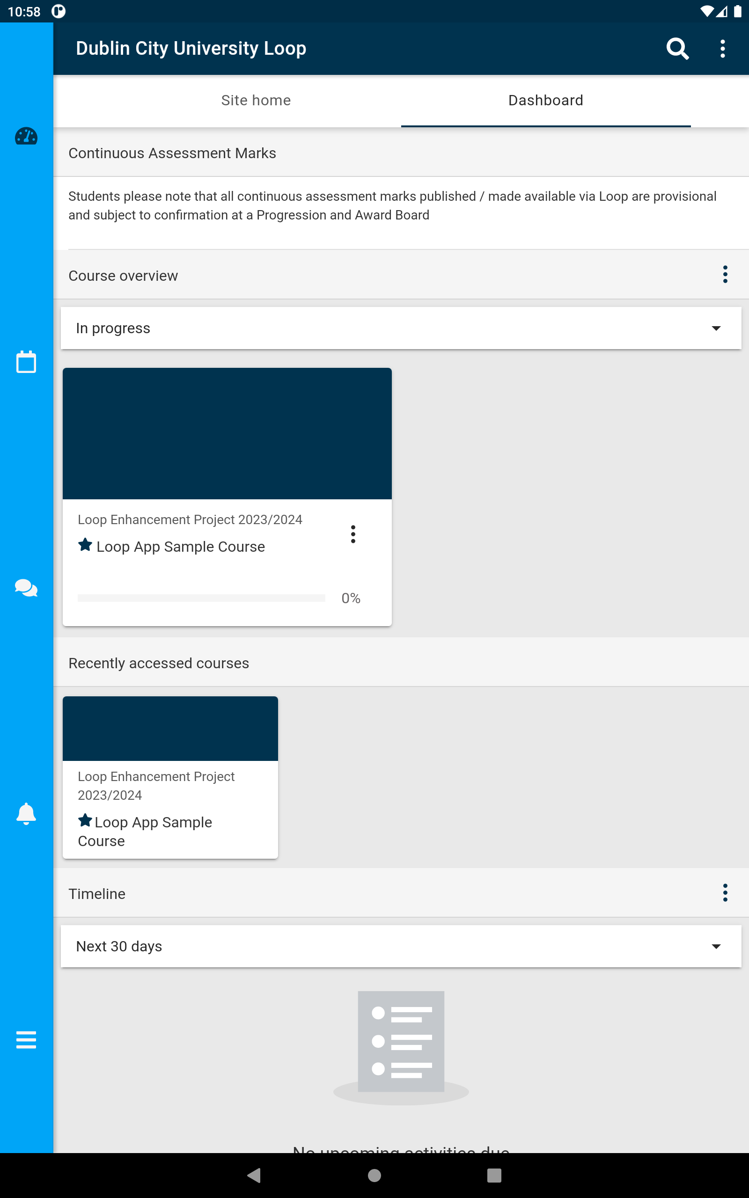Click the Recently accessed courses heading
The height and width of the screenshot is (1198, 749).
[x=159, y=664]
